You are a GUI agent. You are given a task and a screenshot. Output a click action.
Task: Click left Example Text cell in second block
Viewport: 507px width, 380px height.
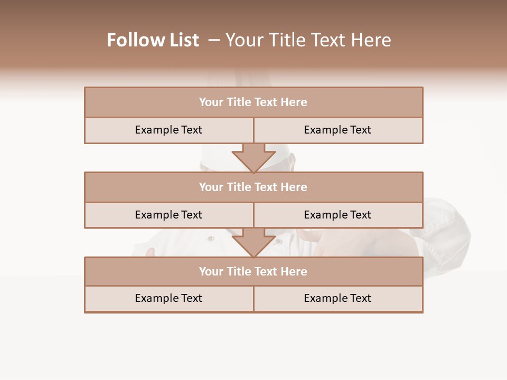click(x=168, y=215)
